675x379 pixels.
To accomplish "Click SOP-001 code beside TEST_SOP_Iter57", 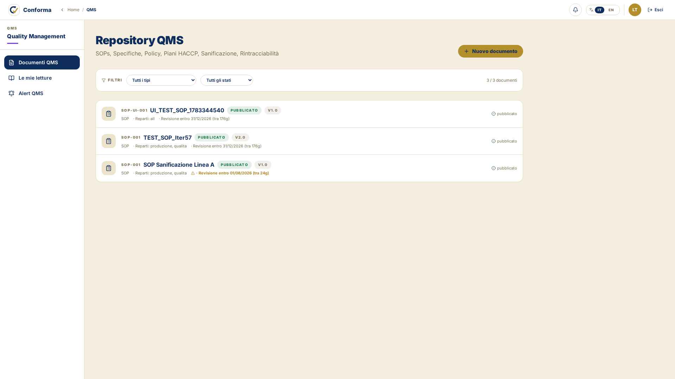I will click(131, 138).
